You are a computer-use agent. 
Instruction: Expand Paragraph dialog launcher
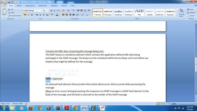tap(90, 18)
